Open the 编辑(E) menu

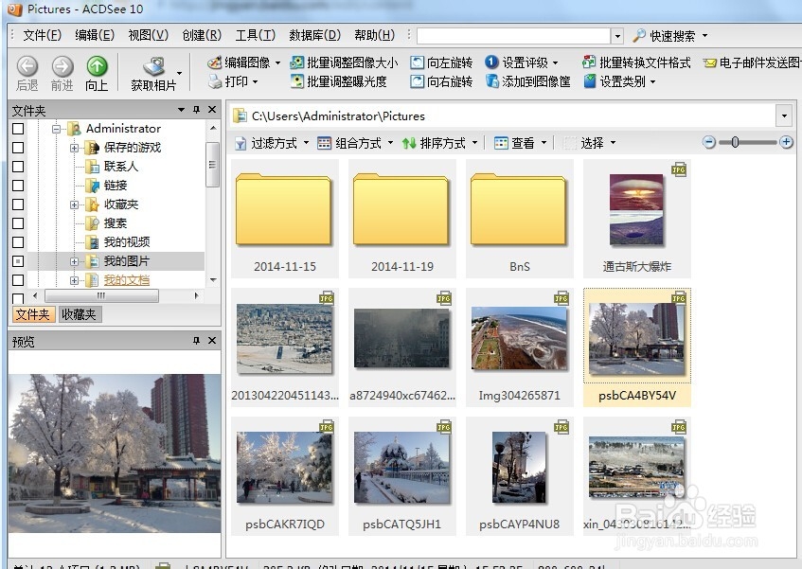(95, 35)
